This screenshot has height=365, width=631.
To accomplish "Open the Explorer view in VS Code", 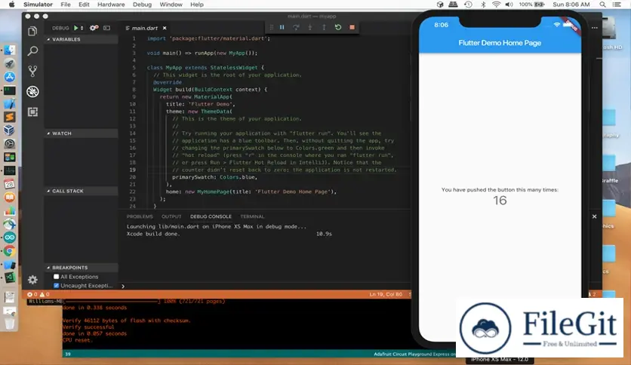I will (32, 31).
